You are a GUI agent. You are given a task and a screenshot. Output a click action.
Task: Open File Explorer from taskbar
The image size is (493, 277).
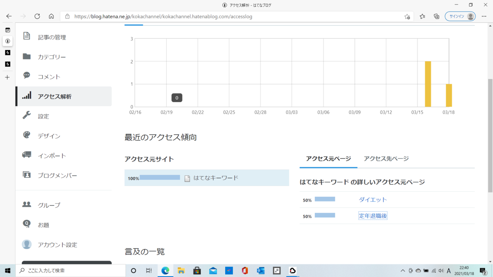(181, 270)
